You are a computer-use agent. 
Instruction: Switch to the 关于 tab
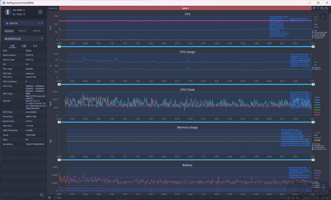[35, 46]
